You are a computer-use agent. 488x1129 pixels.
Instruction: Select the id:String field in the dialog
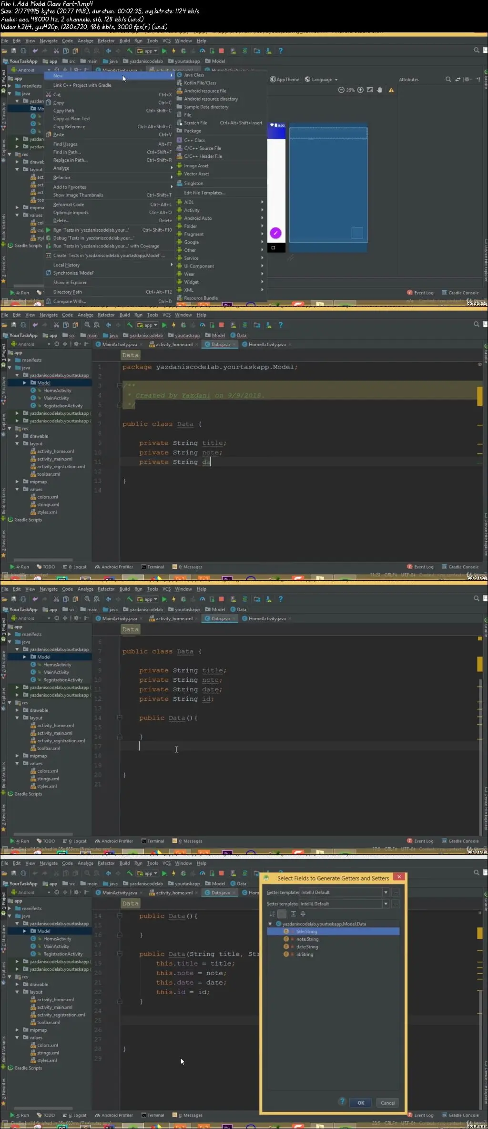click(x=305, y=955)
